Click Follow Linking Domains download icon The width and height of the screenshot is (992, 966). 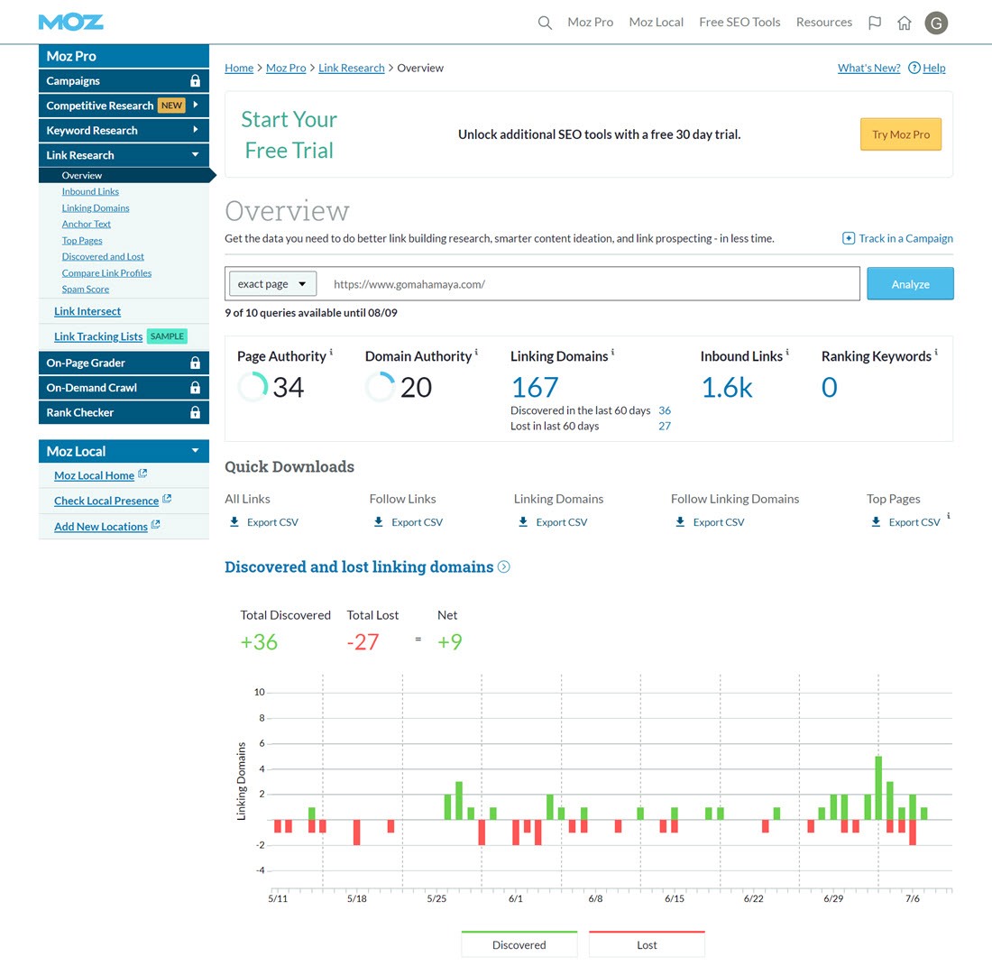(x=680, y=522)
